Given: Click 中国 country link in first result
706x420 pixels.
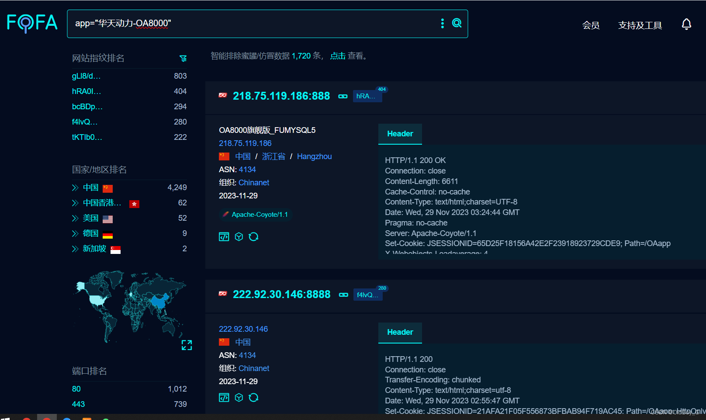Looking at the screenshot, I should [243, 156].
